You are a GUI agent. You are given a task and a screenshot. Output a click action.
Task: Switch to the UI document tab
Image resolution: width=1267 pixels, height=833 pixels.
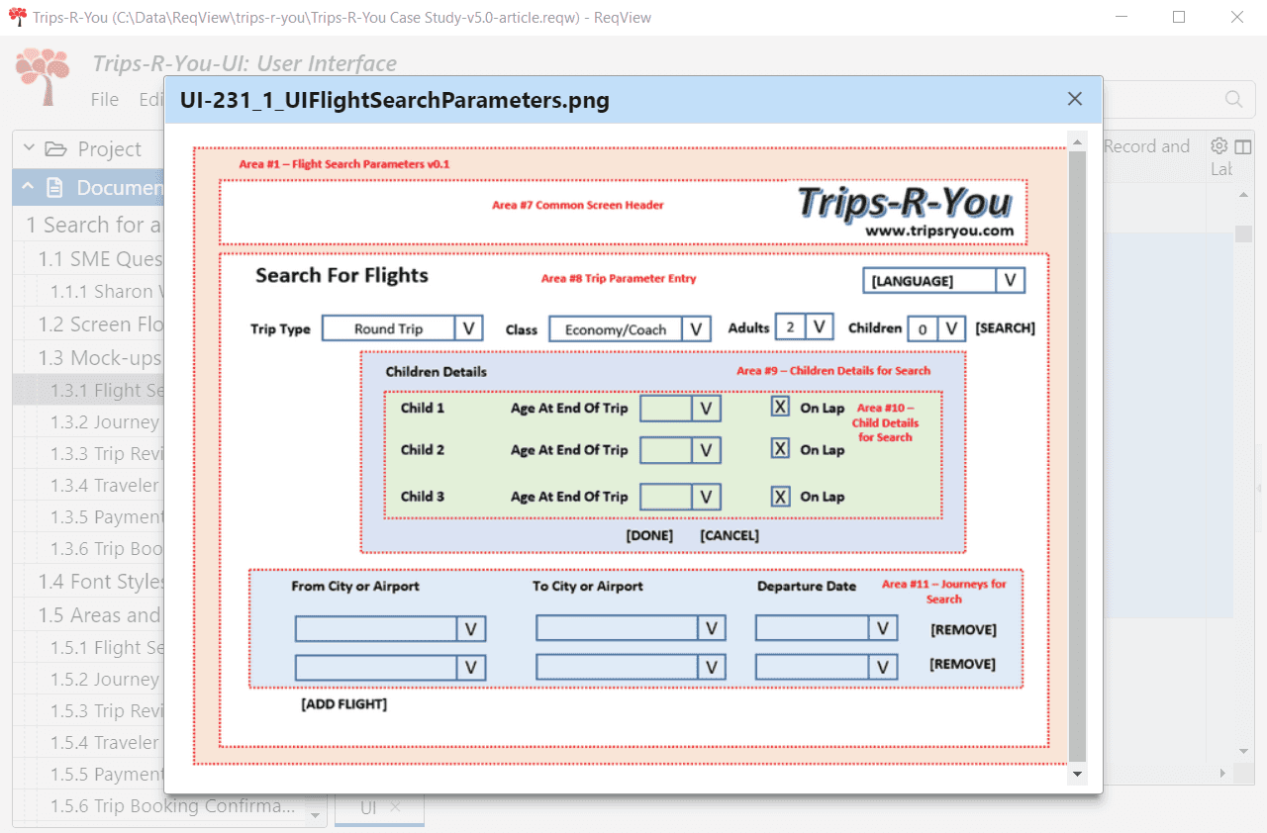click(x=368, y=807)
